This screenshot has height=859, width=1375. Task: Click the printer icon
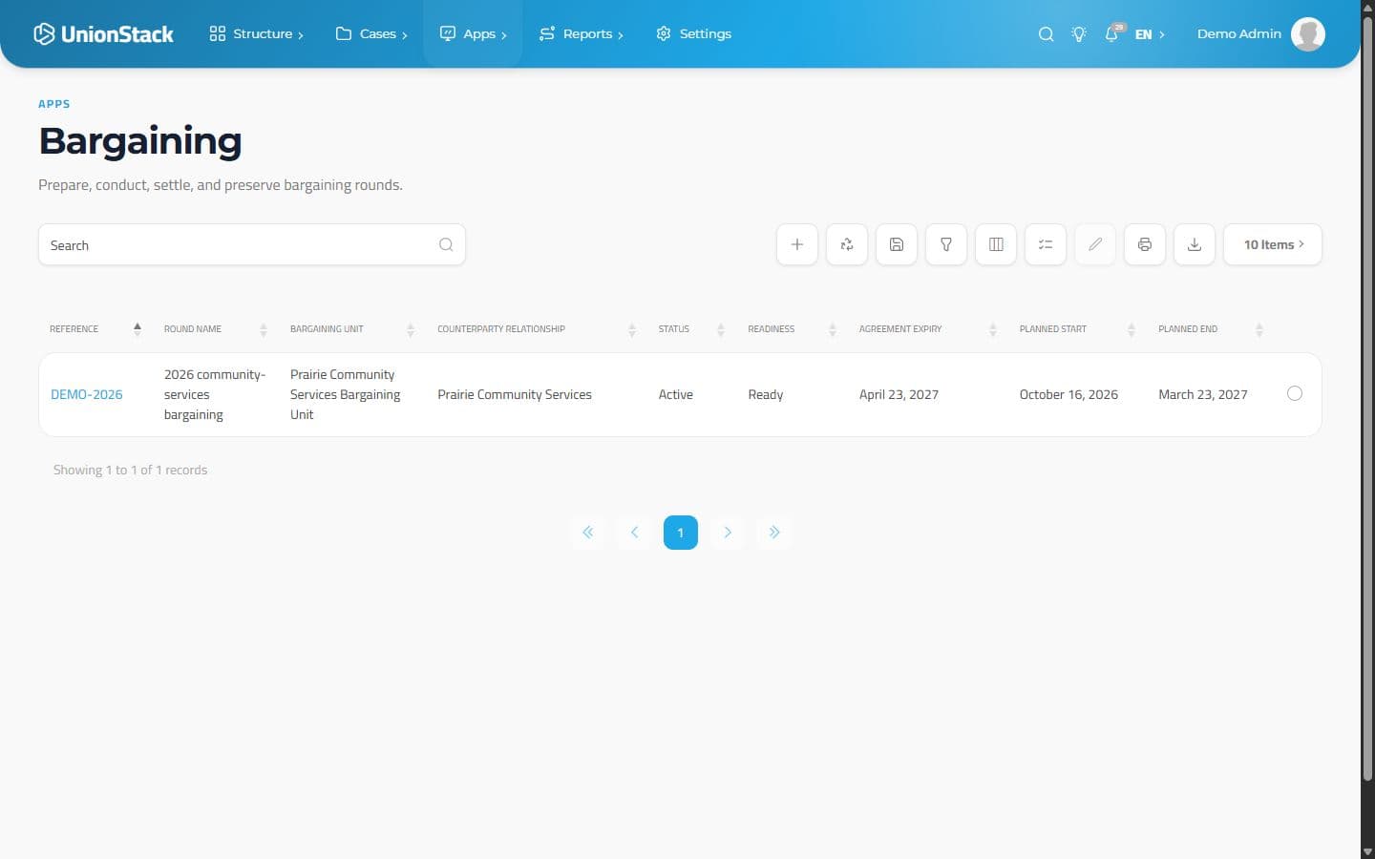(x=1145, y=244)
